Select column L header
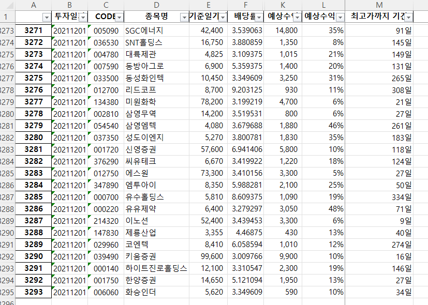The width and height of the screenshot is (428, 305). point(323,5)
